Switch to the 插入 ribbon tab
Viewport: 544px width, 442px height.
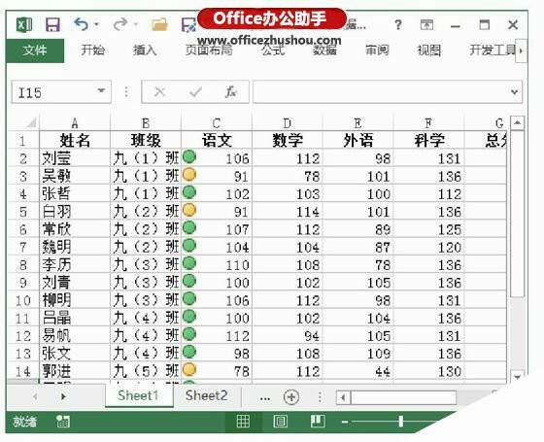point(145,51)
